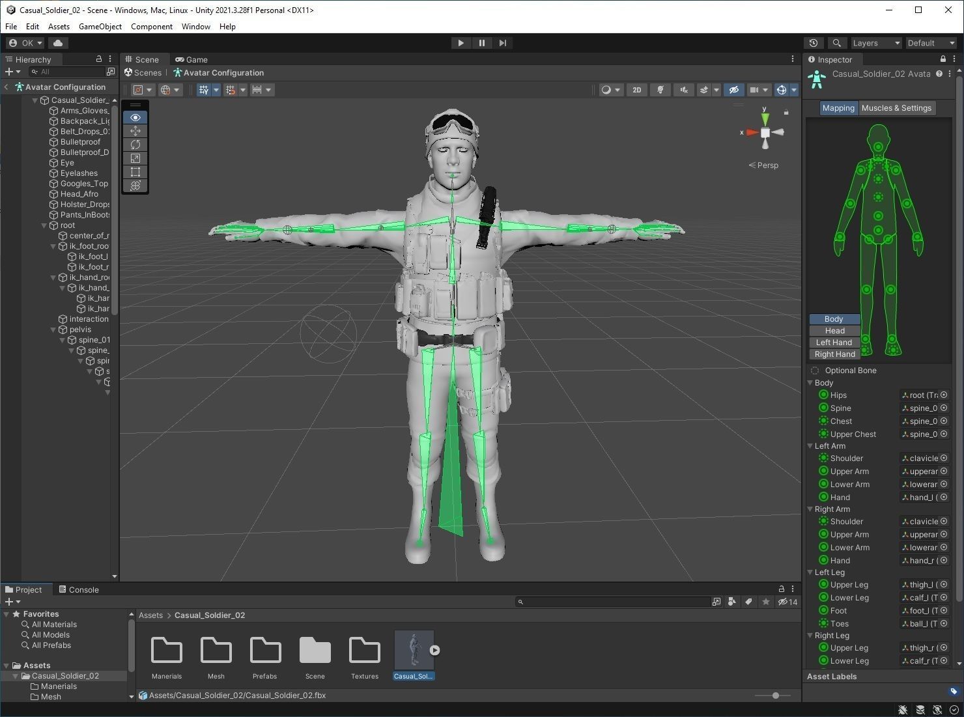Toggle 2D view mode
The image size is (964, 717).
tap(637, 90)
